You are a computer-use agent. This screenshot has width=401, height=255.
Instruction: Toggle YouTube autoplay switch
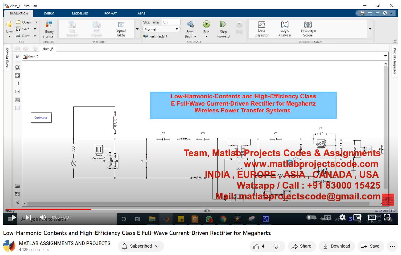coord(311,217)
